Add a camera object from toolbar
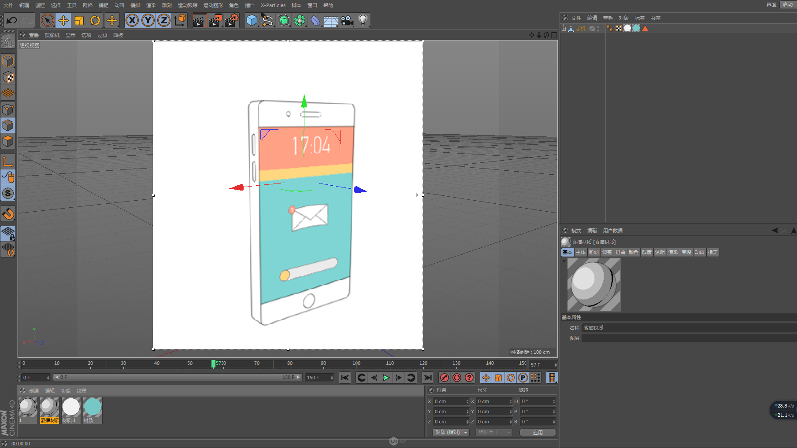797x448 pixels. tap(347, 20)
